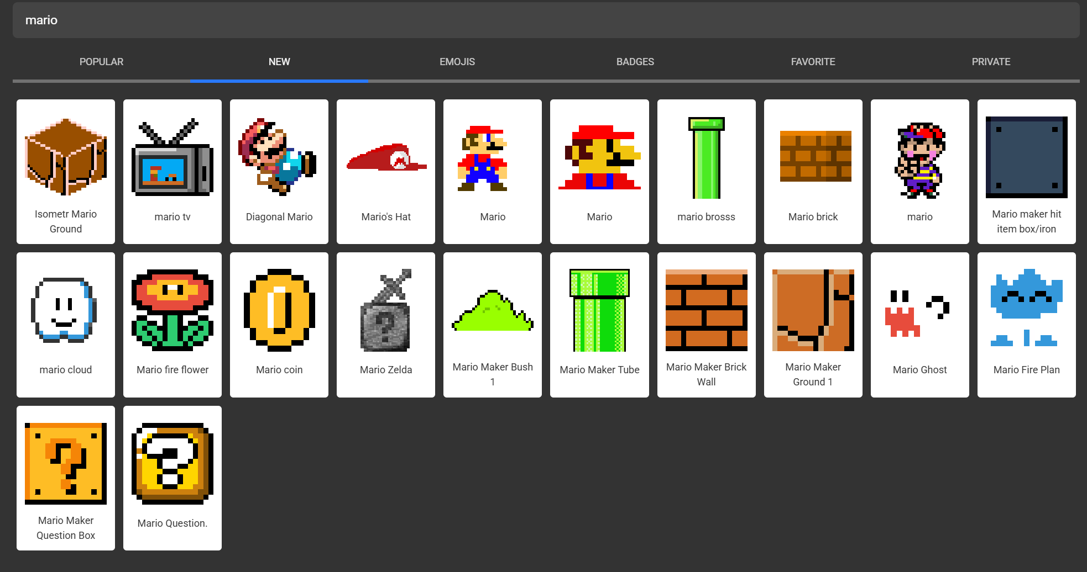Viewport: 1087px width, 572px height.
Task: Click the search field containing 'mario'
Action: pos(546,20)
